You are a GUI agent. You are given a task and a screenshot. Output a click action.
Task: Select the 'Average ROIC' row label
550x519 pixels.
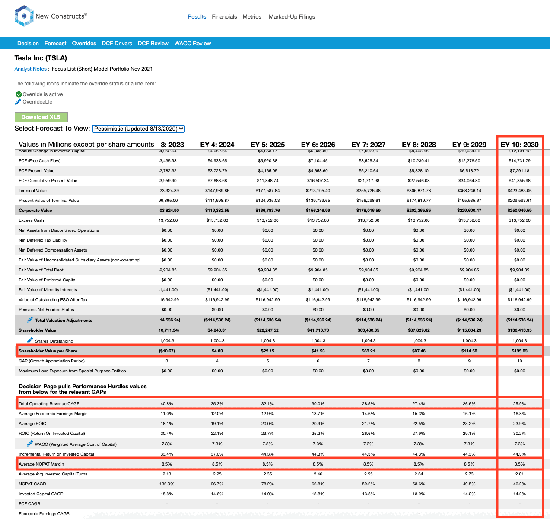tap(32, 424)
